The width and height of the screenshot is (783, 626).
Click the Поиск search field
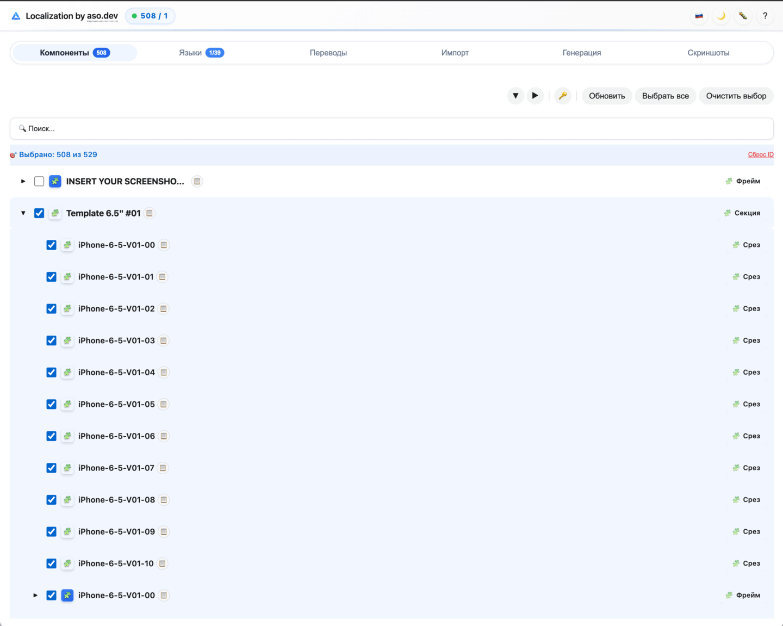(x=391, y=129)
